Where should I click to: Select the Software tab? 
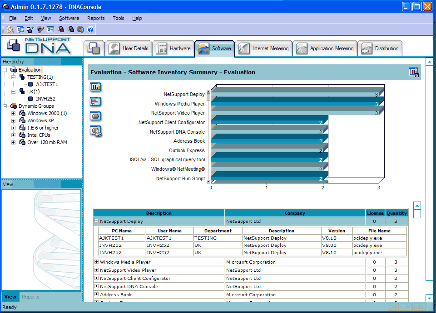[x=215, y=48]
